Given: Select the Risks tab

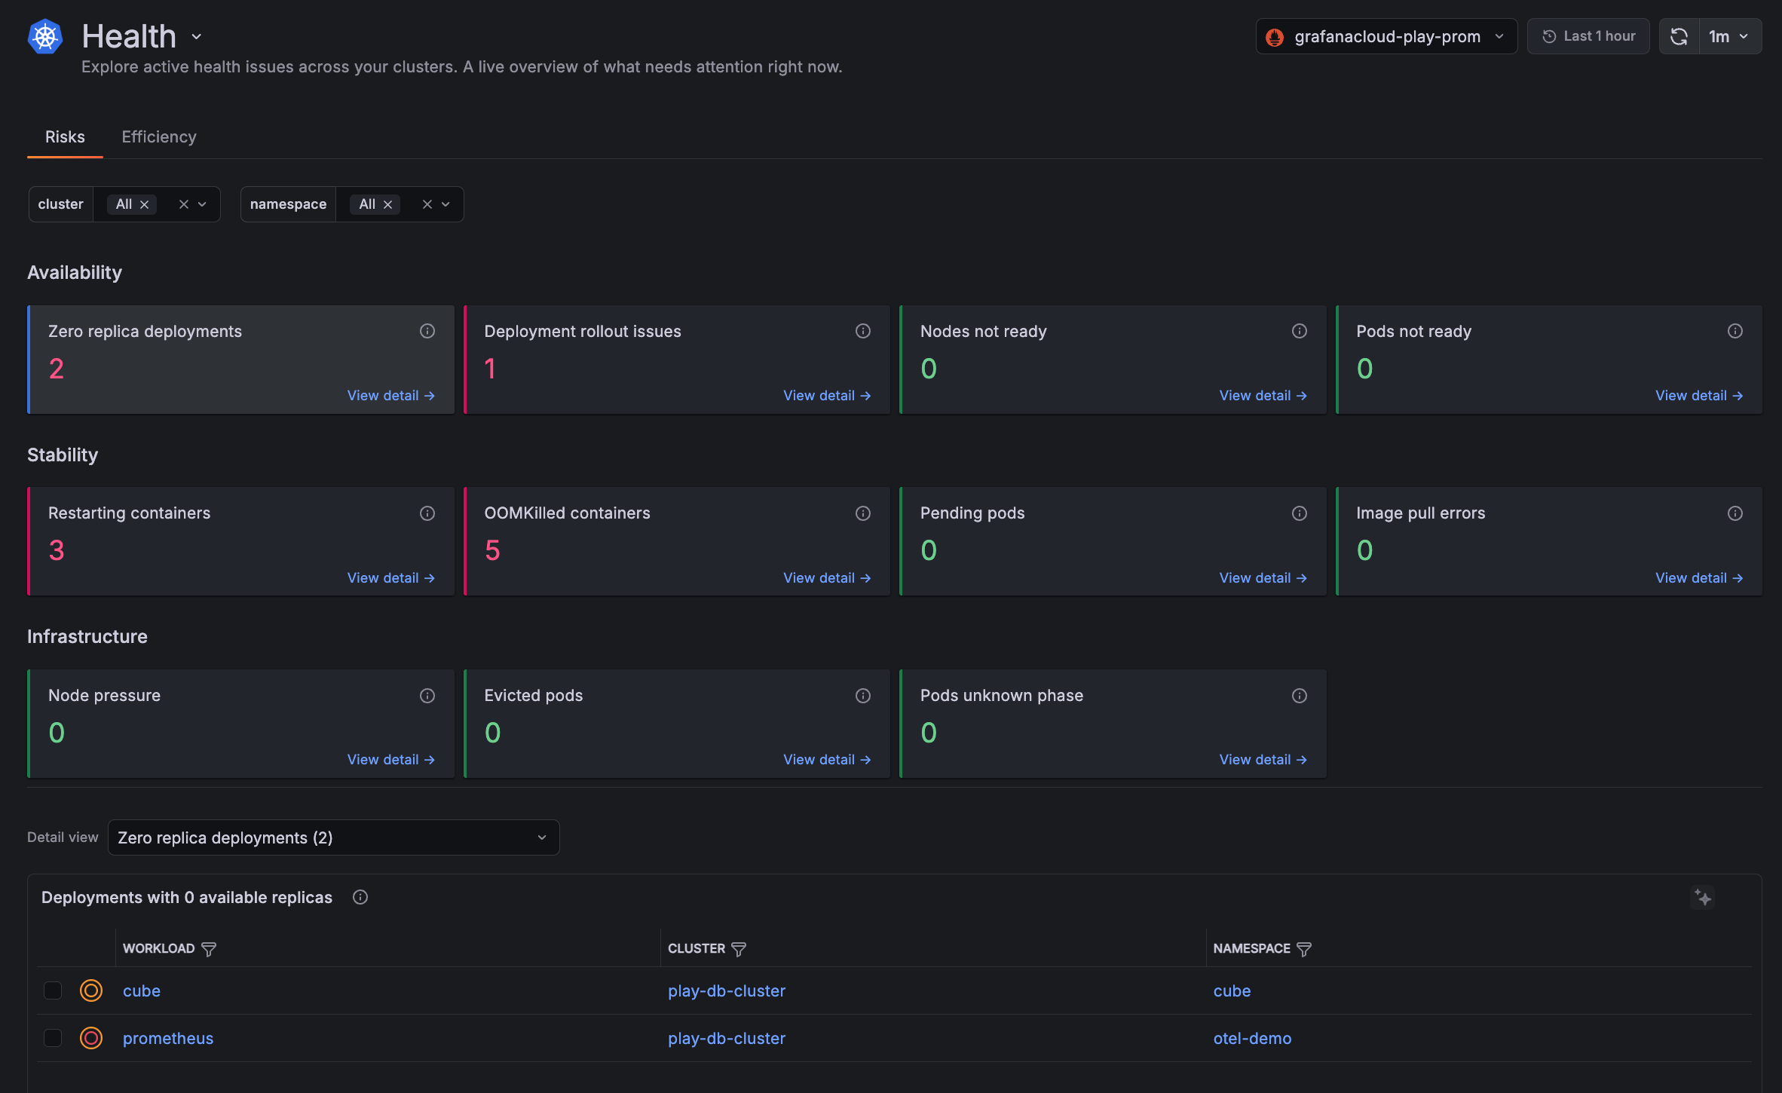Looking at the screenshot, I should pos(65,136).
